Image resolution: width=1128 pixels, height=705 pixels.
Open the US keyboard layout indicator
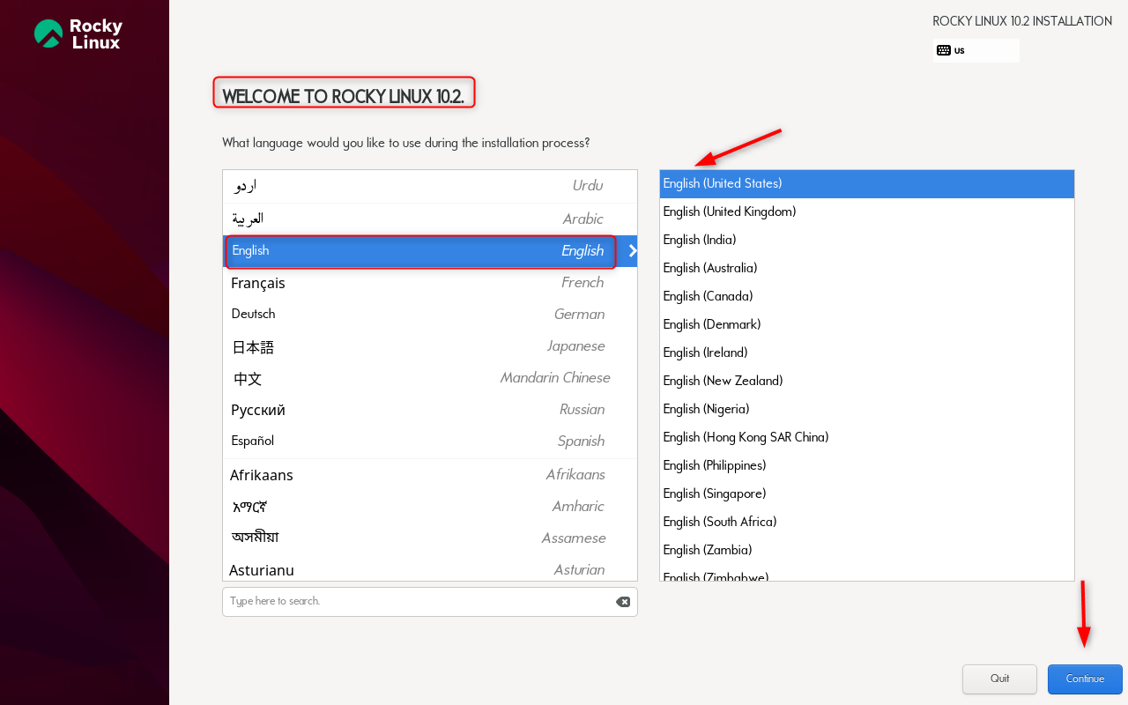976,50
